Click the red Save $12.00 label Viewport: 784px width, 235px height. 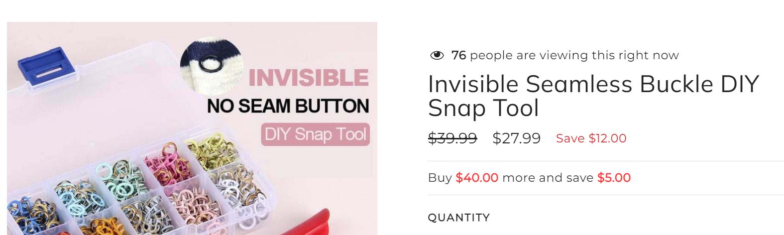tap(591, 138)
